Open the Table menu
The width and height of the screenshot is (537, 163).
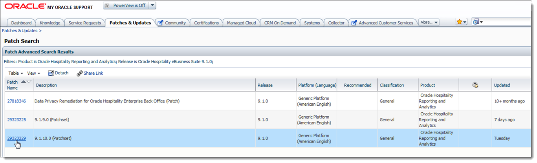[16, 73]
